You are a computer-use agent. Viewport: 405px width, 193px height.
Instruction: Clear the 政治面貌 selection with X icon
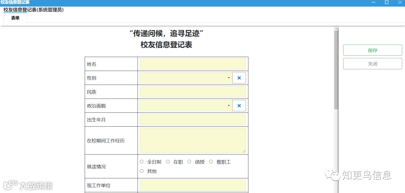[239, 106]
